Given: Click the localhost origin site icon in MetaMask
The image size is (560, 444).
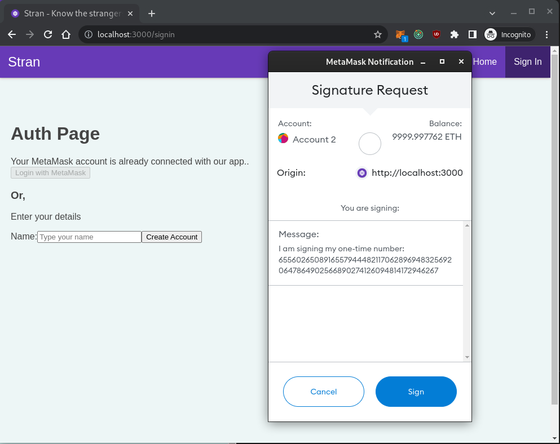Looking at the screenshot, I should click(x=362, y=173).
